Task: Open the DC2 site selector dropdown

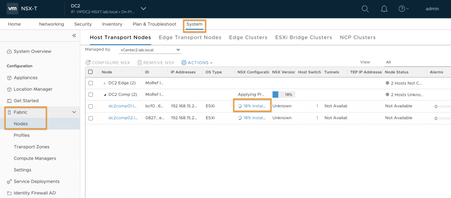Action: [x=143, y=9]
